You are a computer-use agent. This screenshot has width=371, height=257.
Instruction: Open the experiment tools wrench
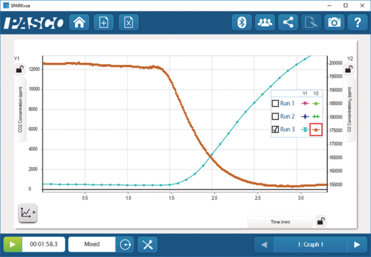coord(147,244)
